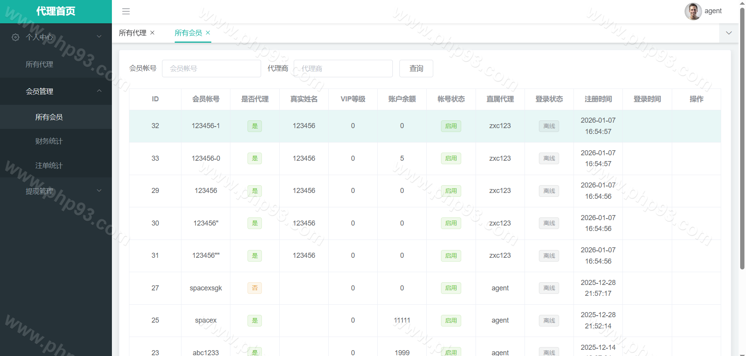Screen dimensions: 746x356
Task: Click the hamburger menu collapse icon
Action: point(126,11)
